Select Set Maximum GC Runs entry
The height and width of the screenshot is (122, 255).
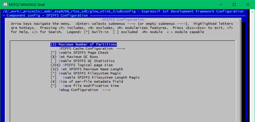click(74, 57)
